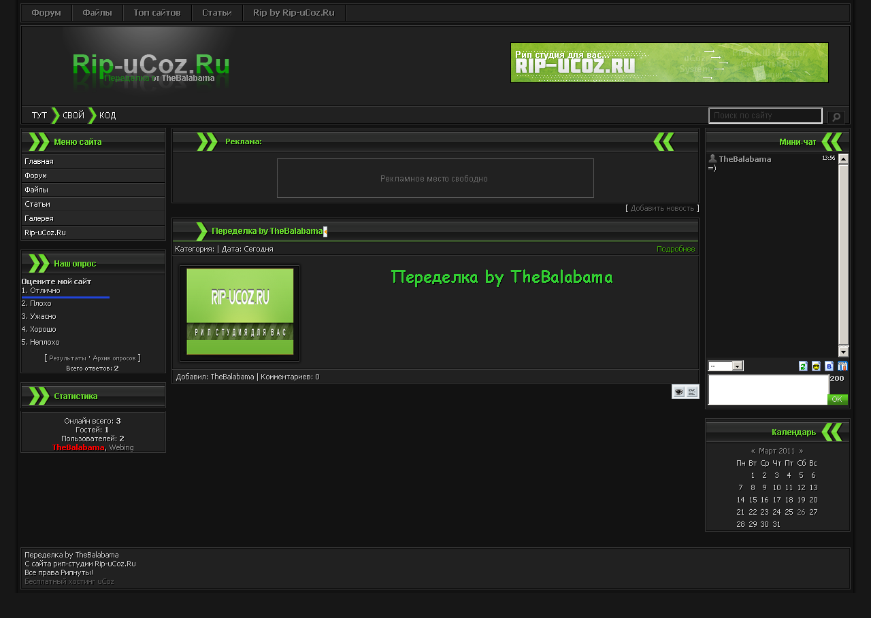Image resolution: width=871 pixels, height=618 pixels.
Task: Click the Rip-uCoz.Ru site logo
Action: tap(150, 66)
